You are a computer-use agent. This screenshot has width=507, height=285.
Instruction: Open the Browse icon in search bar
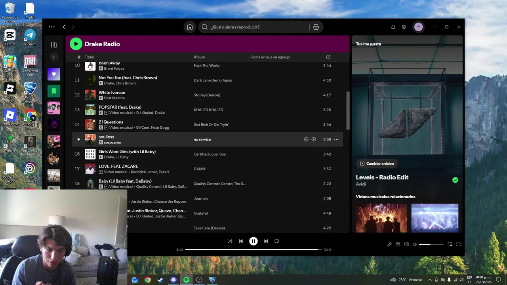point(316,27)
